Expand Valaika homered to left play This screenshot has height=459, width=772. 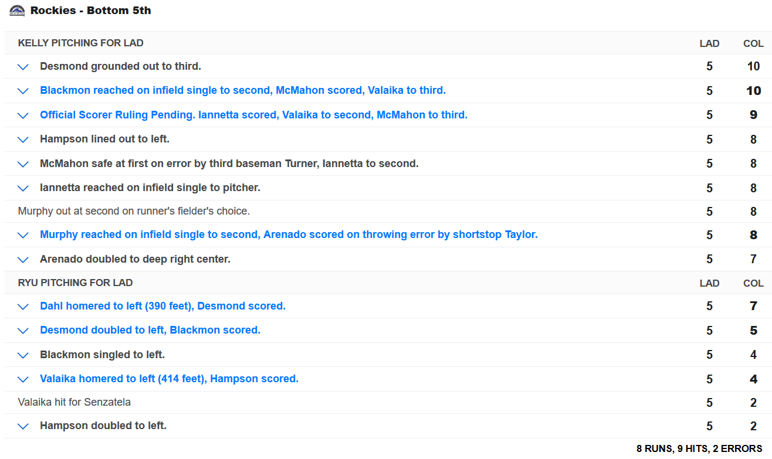pos(23,379)
